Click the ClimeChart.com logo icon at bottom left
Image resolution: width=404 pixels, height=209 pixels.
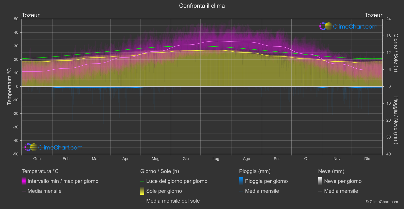point(31,147)
